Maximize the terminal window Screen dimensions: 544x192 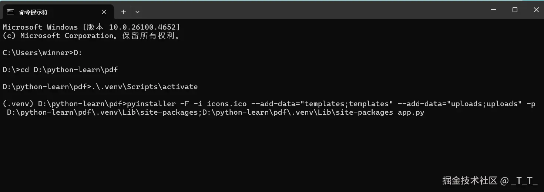click(x=515, y=10)
